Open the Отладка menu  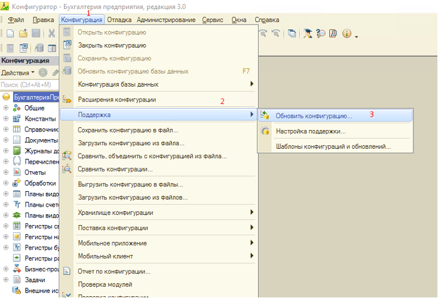[120, 20]
